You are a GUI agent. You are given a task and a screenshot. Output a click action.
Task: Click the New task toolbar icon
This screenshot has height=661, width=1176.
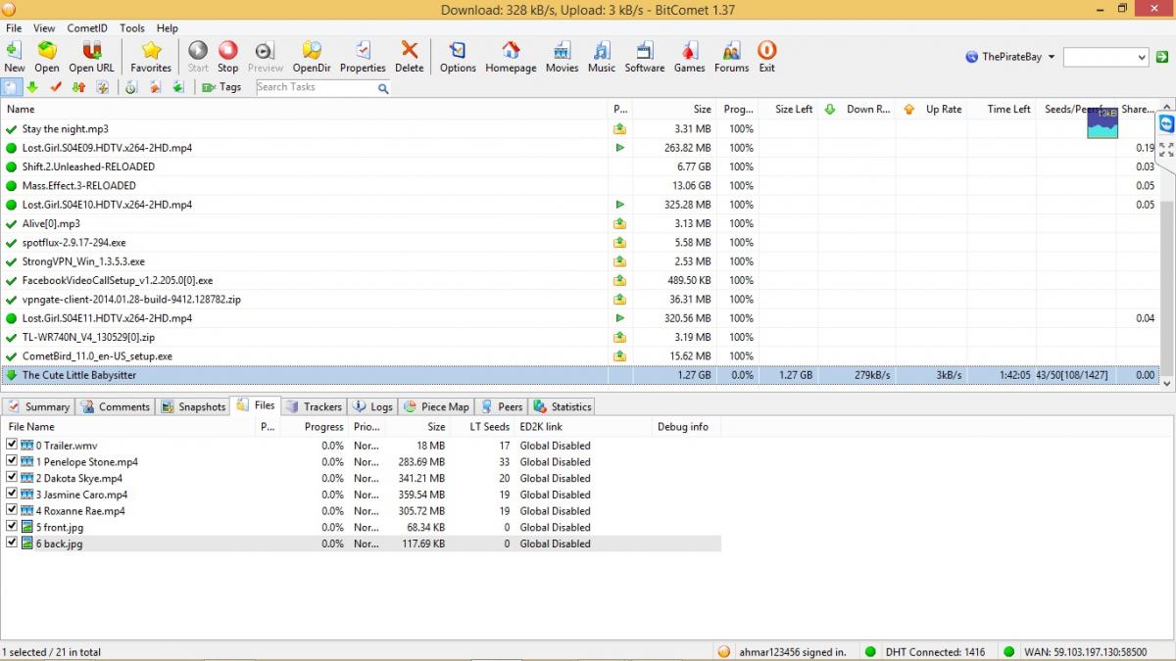(x=14, y=57)
